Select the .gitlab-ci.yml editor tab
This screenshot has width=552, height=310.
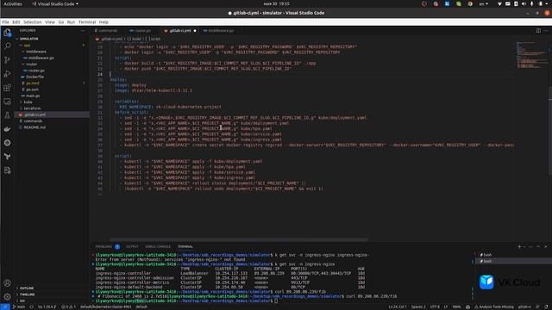coord(179,31)
